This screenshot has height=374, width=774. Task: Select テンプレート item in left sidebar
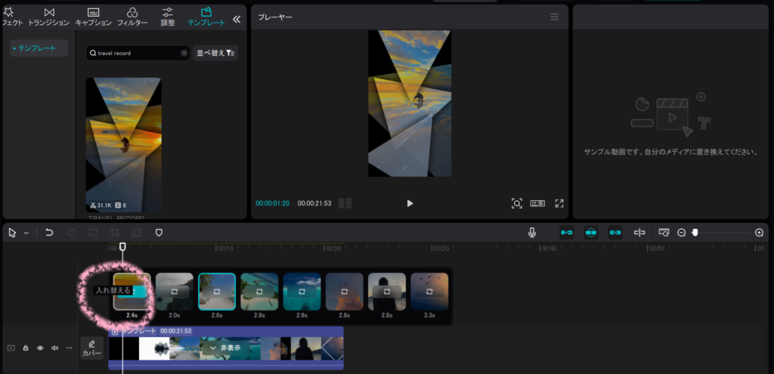pos(39,48)
